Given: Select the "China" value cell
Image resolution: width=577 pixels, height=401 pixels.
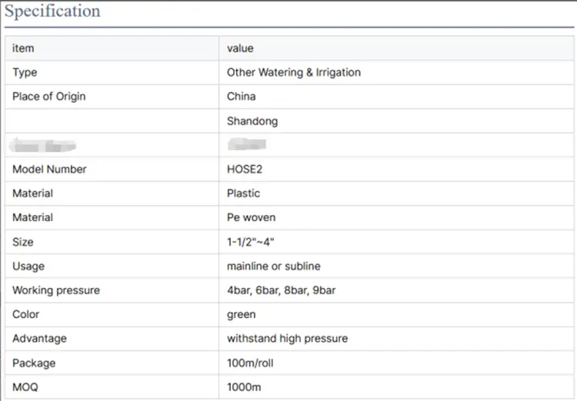Looking at the screenshot, I should [242, 97].
